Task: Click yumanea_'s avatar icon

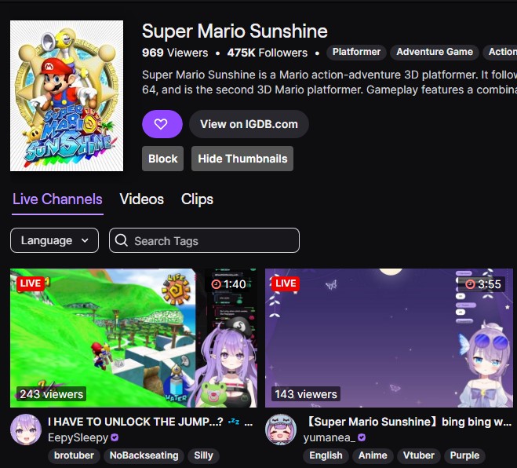Action: pos(281,430)
